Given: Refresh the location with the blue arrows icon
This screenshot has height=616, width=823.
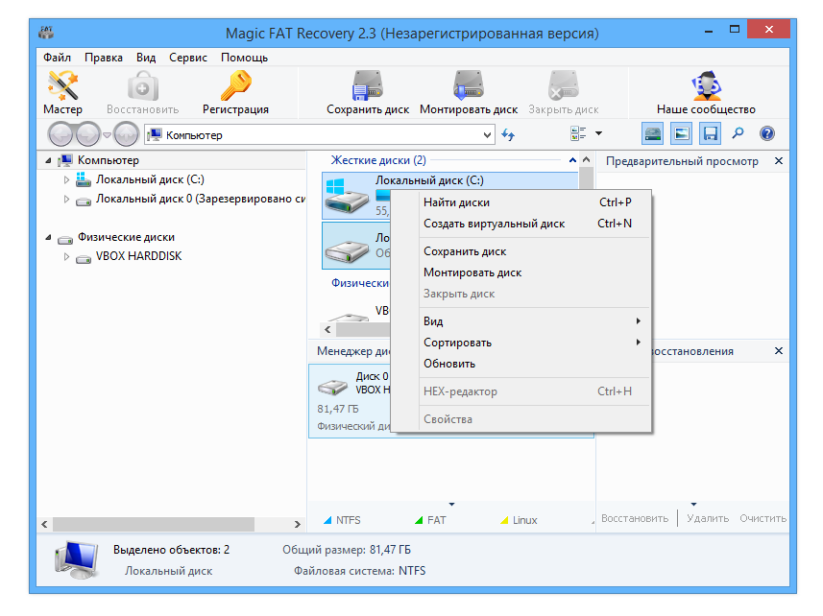Looking at the screenshot, I should [x=508, y=134].
